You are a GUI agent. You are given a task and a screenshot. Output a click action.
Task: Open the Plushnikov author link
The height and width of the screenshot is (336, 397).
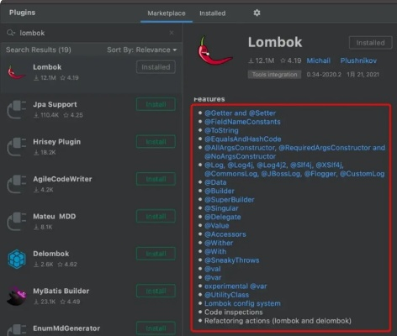click(x=358, y=60)
